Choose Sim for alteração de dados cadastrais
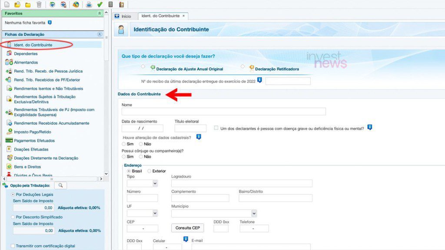This screenshot has height=250, width=445. [124, 144]
